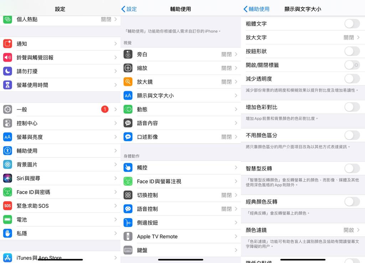Enable the 智慧型反轉 toggle
Screen dimensions: 365x263
point(351,168)
